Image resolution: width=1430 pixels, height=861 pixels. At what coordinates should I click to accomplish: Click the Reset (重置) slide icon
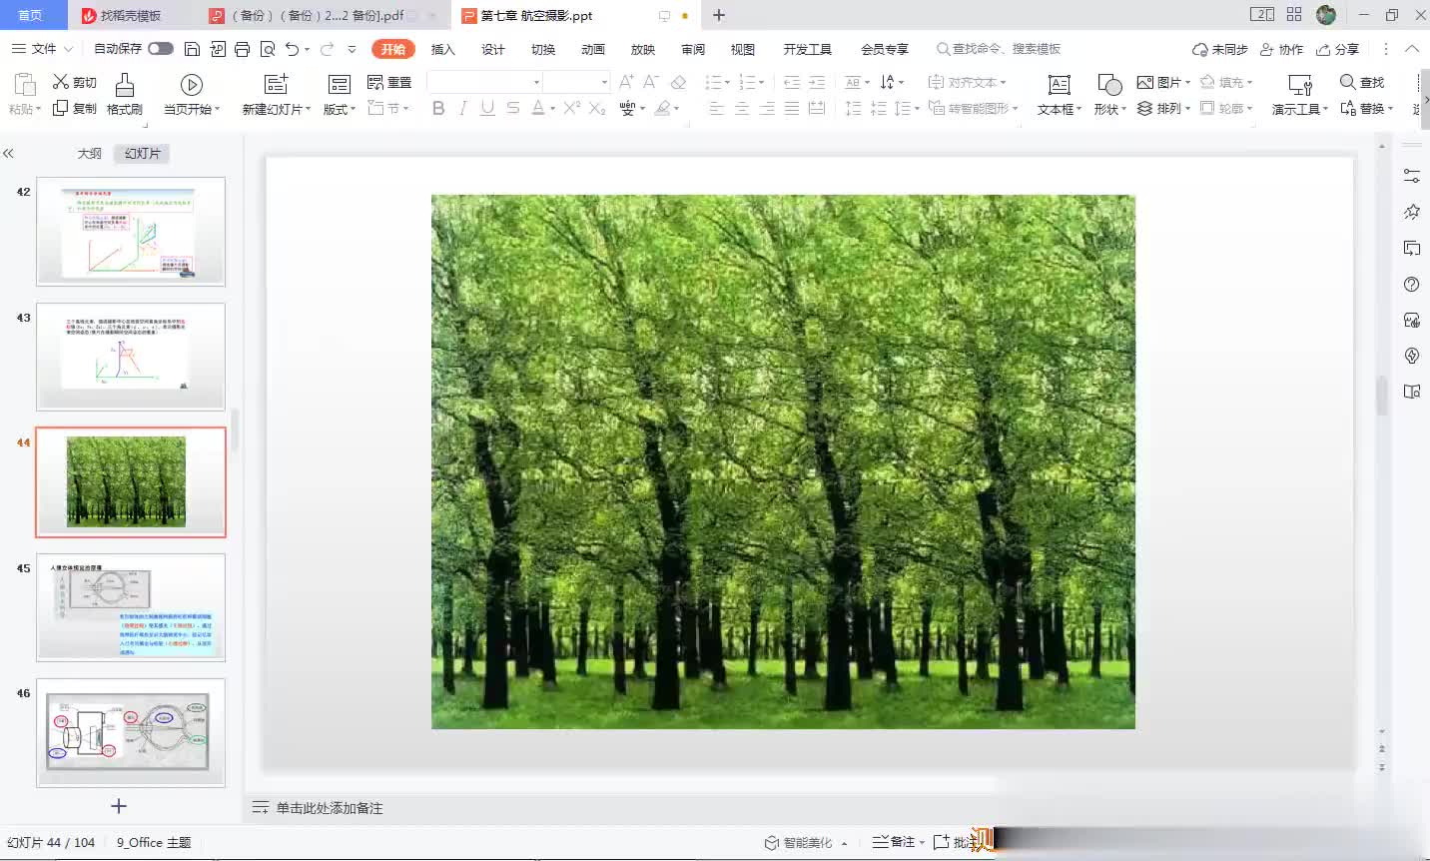pyautogui.click(x=375, y=82)
